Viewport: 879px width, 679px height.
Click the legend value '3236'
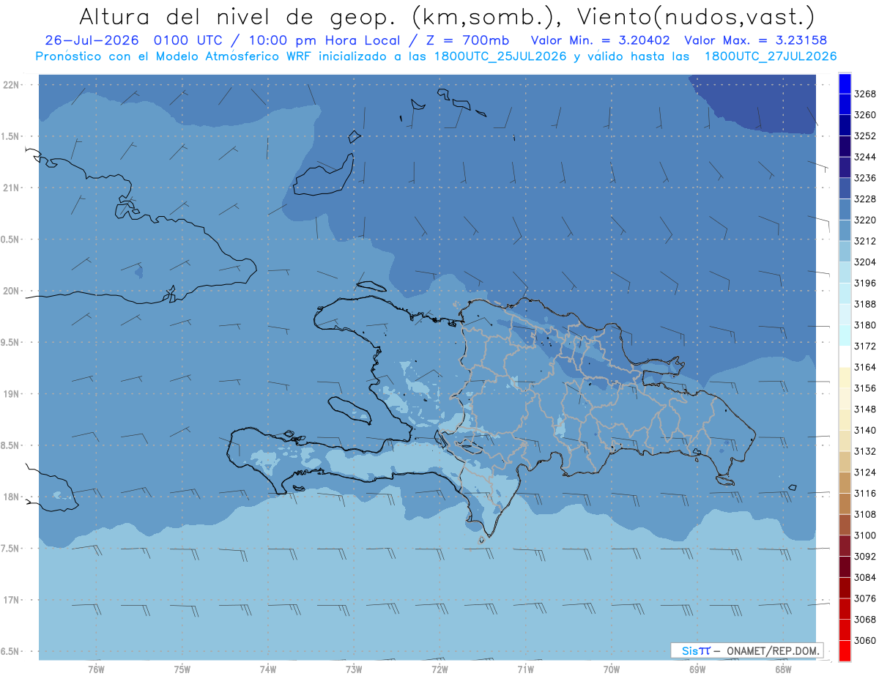[x=864, y=178]
